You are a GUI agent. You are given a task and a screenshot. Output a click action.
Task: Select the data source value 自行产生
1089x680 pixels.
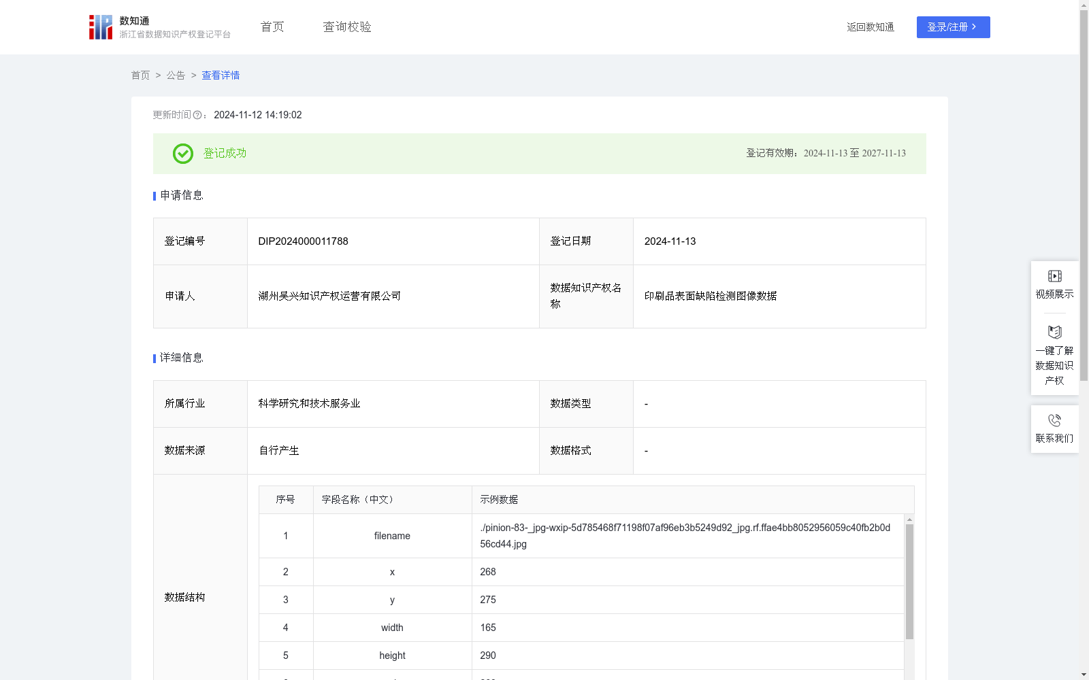[279, 451]
